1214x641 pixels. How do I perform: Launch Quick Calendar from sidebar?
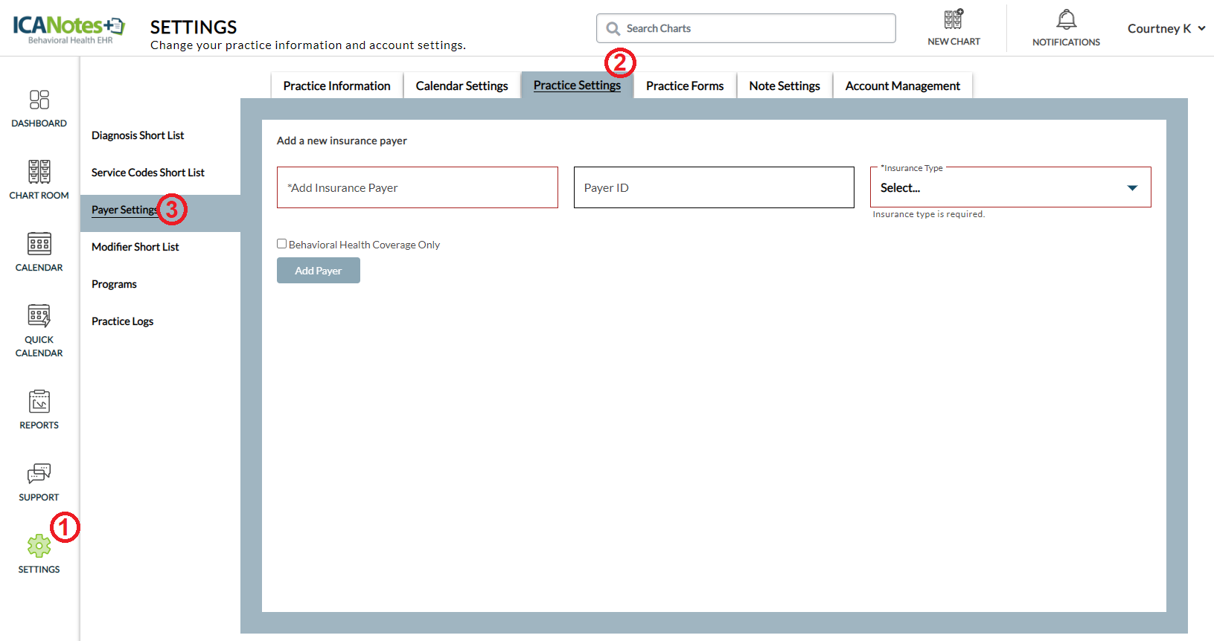39,316
